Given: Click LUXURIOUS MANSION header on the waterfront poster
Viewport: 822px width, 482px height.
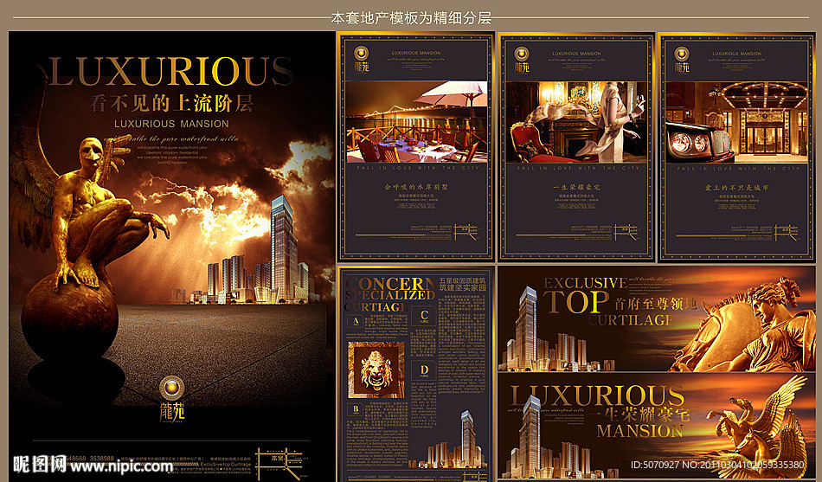Looking at the screenshot, I should pyautogui.click(x=416, y=53).
